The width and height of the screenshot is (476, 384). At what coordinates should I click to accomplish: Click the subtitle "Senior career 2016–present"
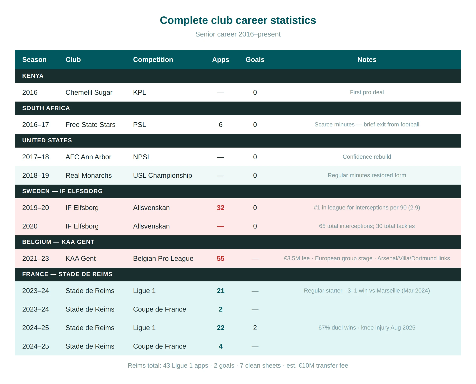point(238,34)
